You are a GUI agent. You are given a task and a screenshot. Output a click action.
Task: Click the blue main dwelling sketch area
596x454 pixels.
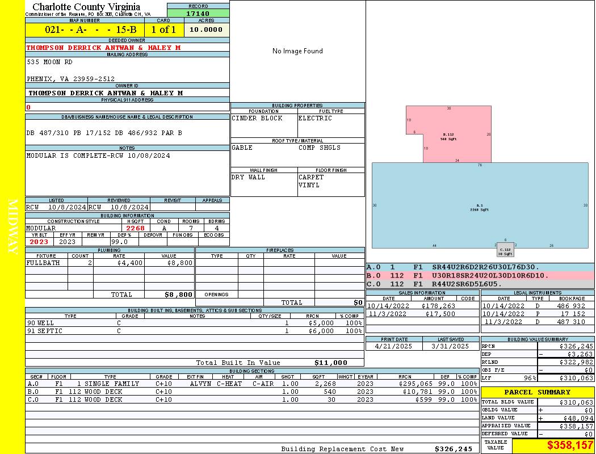(x=480, y=205)
